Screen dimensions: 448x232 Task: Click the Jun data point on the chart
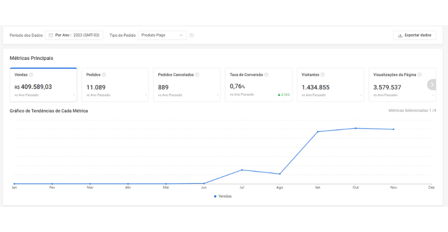point(204,183)
